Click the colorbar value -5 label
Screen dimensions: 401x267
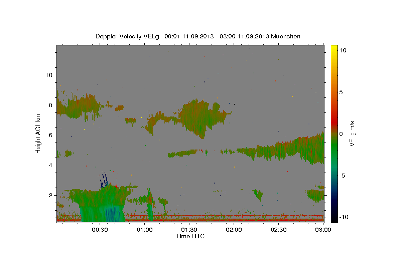[342, 176]
